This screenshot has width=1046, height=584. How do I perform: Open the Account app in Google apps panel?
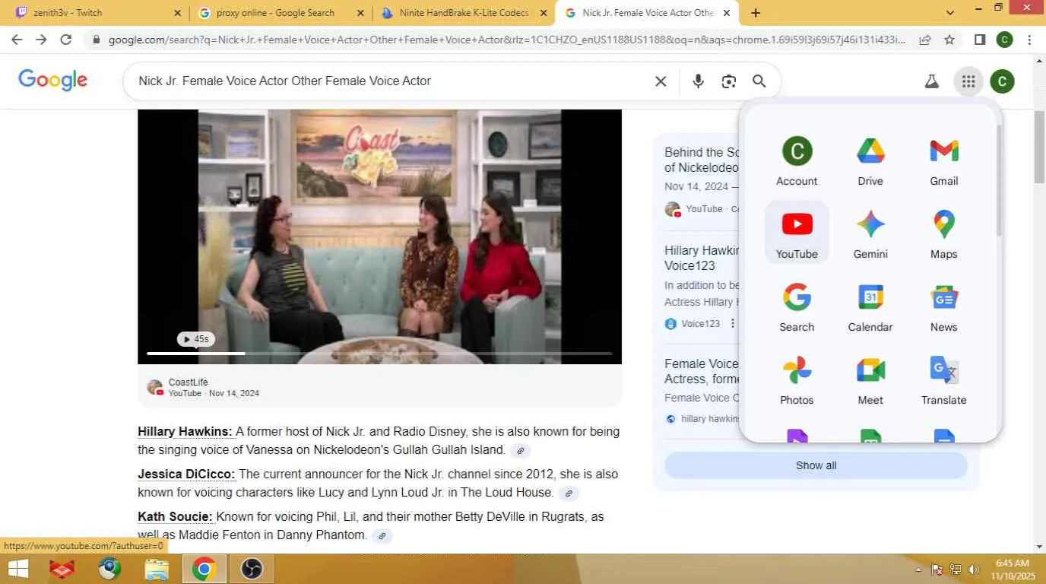click(x=797, y=160)
